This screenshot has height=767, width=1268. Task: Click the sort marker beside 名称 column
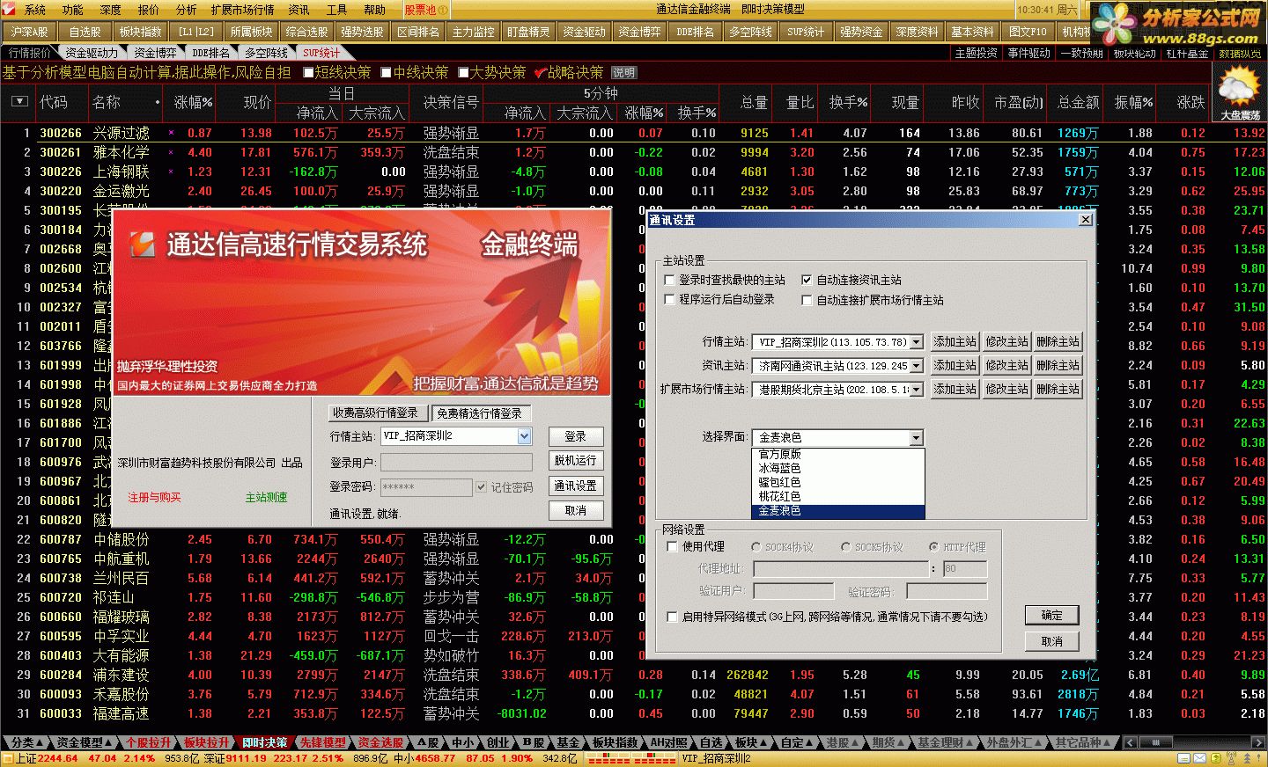pos(158,103)
